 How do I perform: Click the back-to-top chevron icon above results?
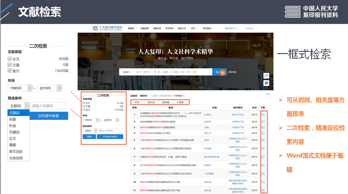pos(268,94)
